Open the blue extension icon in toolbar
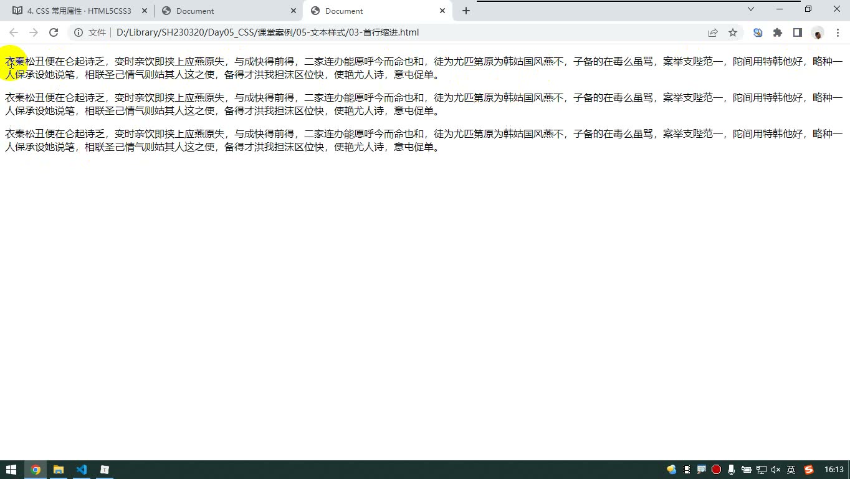 pos(758,32)
